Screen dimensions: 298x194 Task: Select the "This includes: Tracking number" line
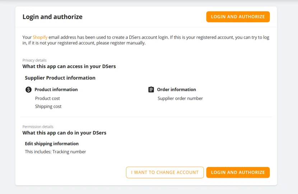(x=55, y=152)
